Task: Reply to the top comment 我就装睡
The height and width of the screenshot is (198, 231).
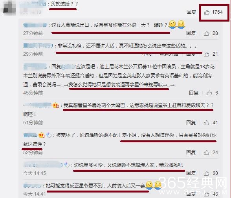Action: pos(191,12)
